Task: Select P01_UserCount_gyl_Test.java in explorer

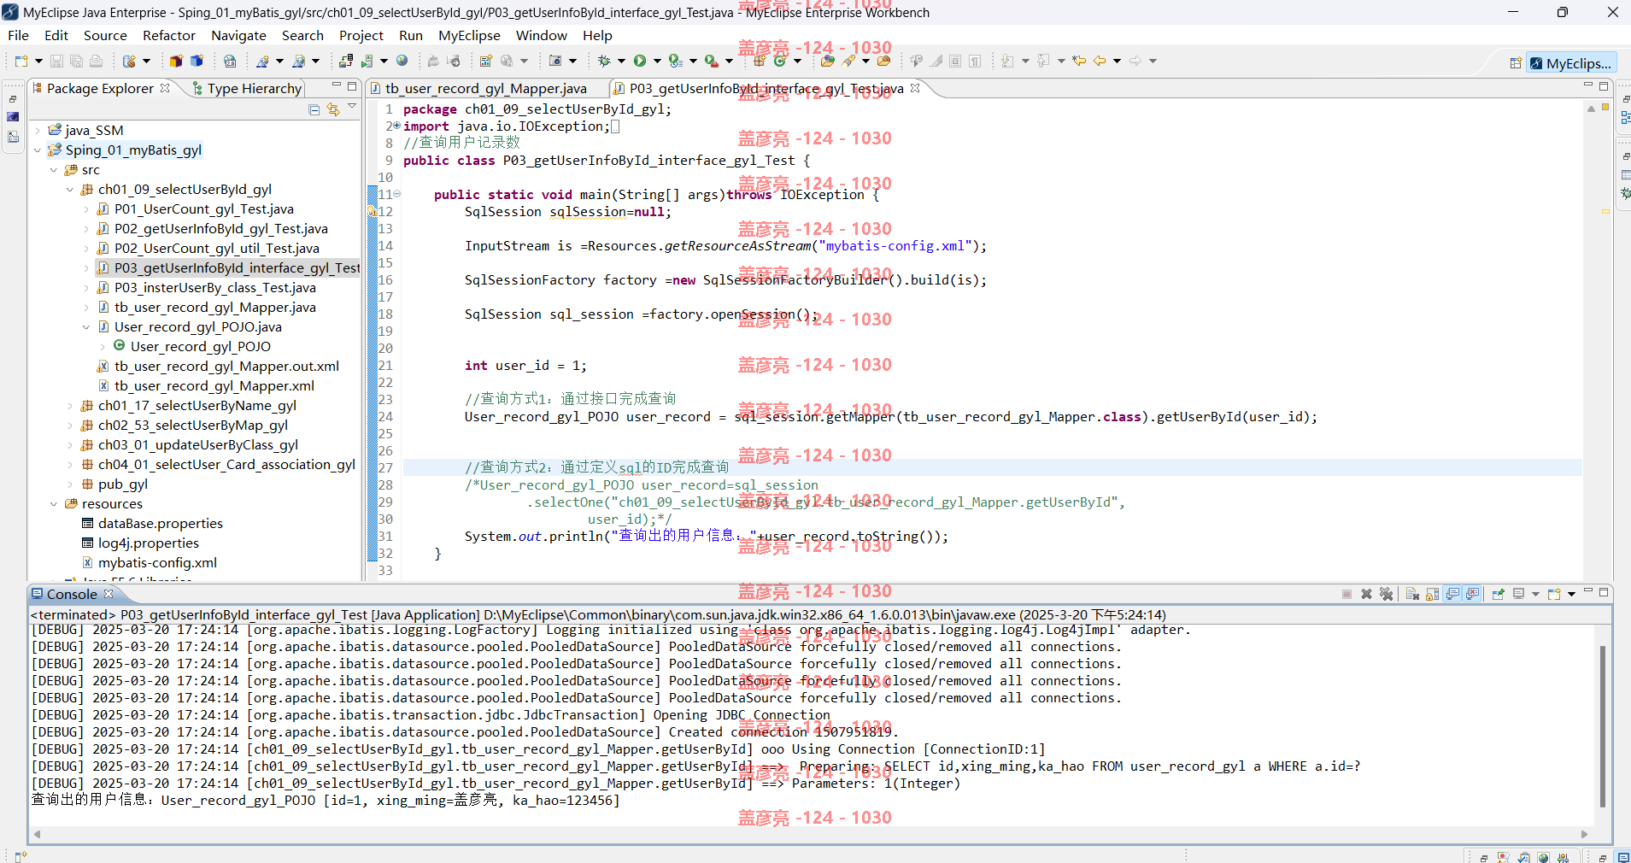Action: click(x=203, y=209)
